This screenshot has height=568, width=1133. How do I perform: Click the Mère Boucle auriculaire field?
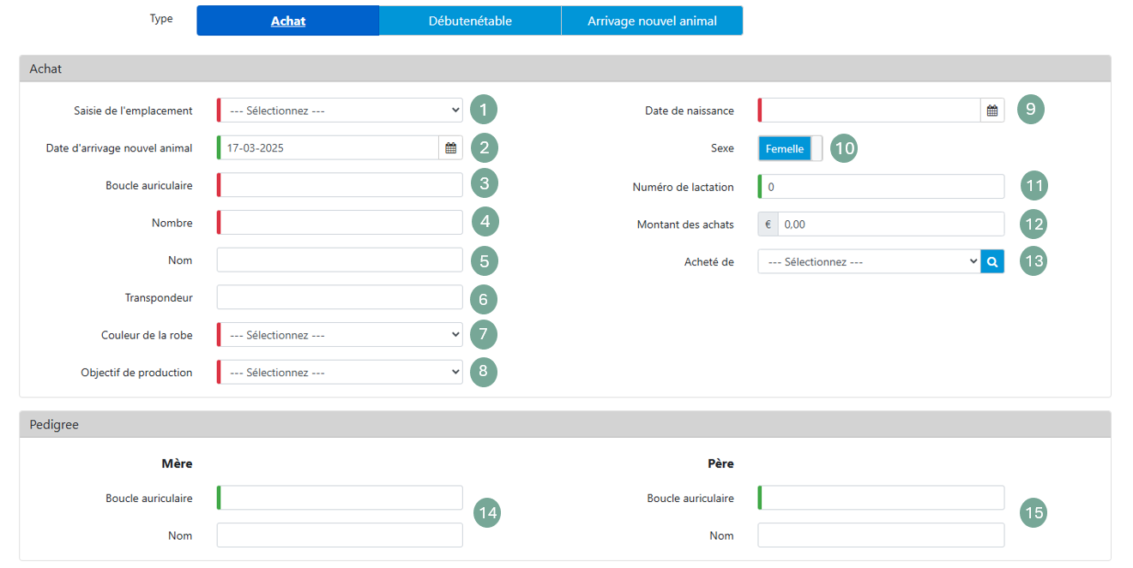(x=340, y=498)
